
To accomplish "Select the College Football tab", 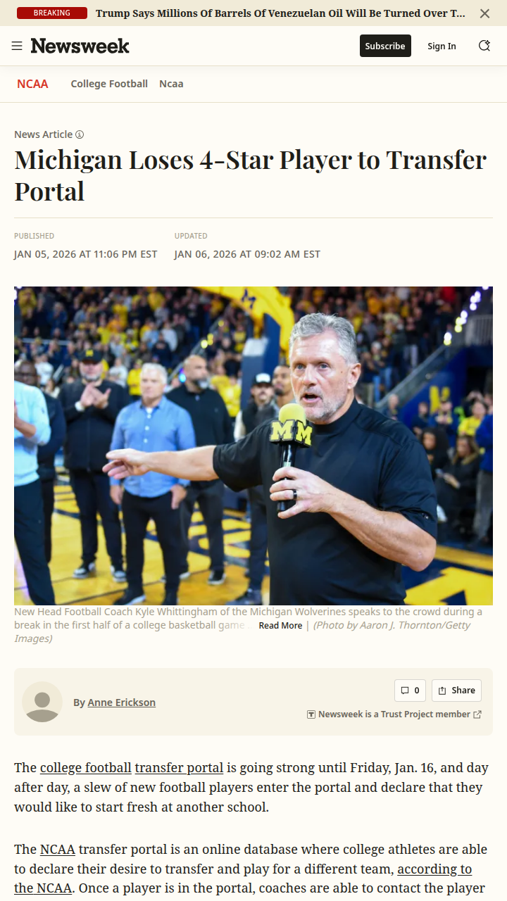I will pos(109,84).
